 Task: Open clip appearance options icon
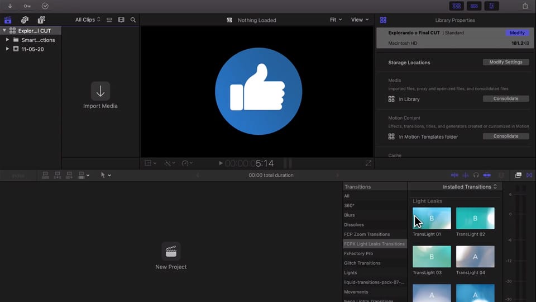point(121,20)
